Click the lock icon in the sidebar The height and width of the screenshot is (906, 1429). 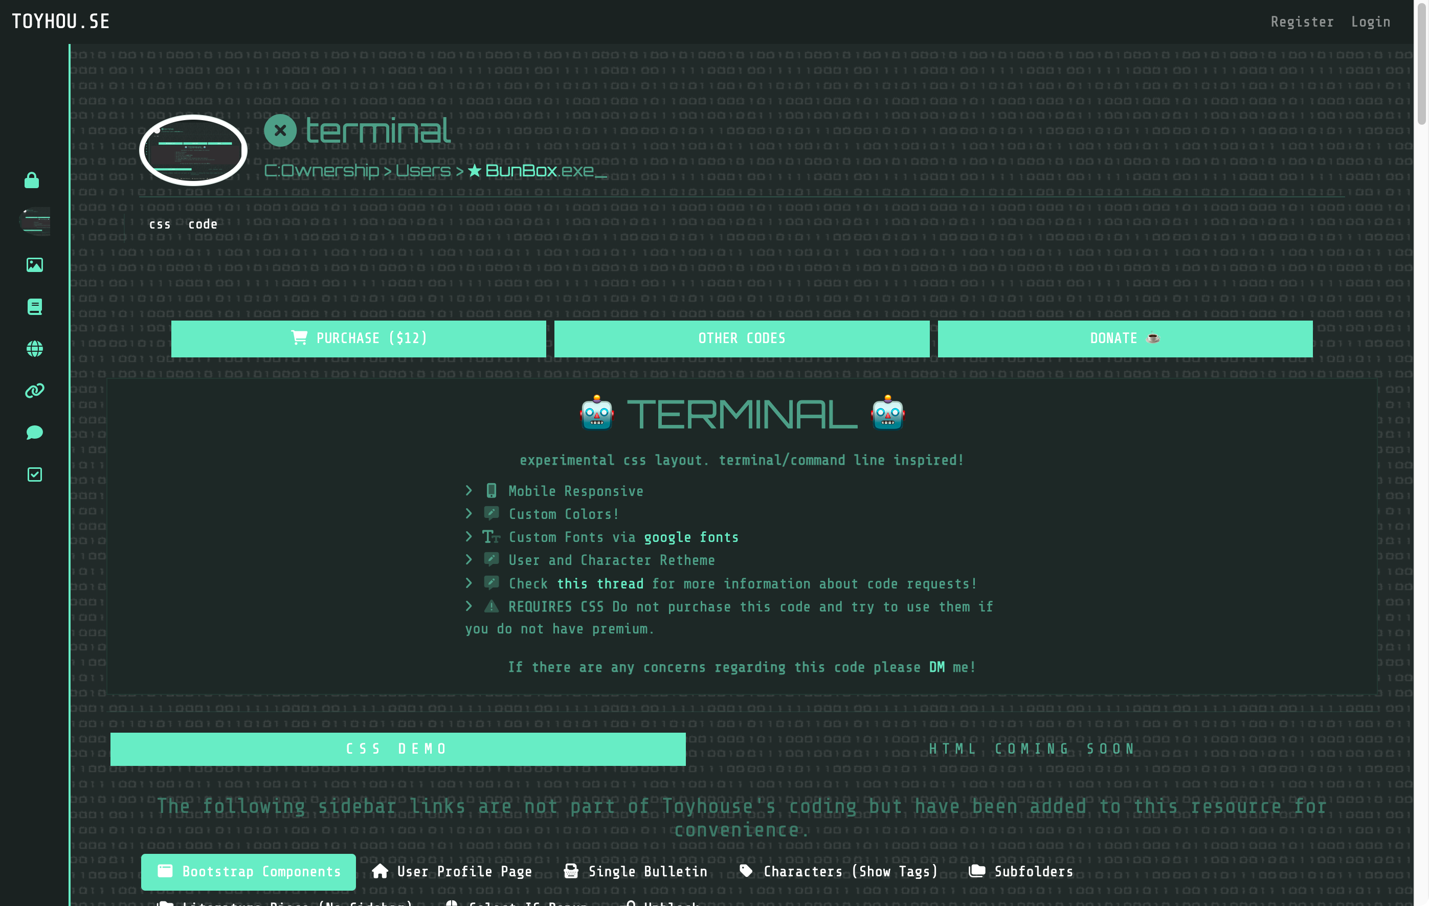(34, 180)
